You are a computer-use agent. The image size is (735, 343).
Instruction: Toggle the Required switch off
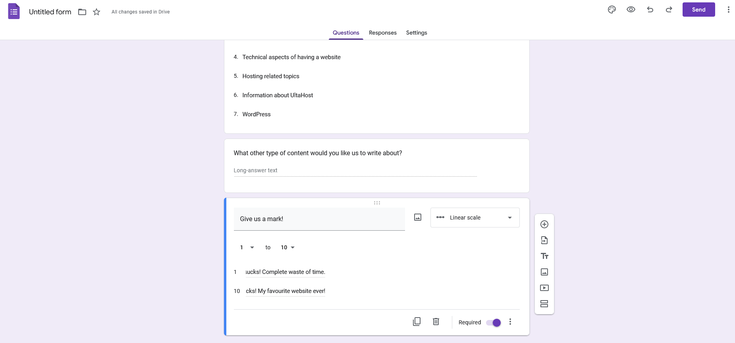(494, 322)
